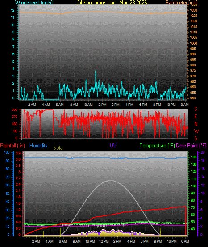Screen dimensions: 208x247
Task: Click the 70 temperature axis value
Action: [x=193, y=208]
